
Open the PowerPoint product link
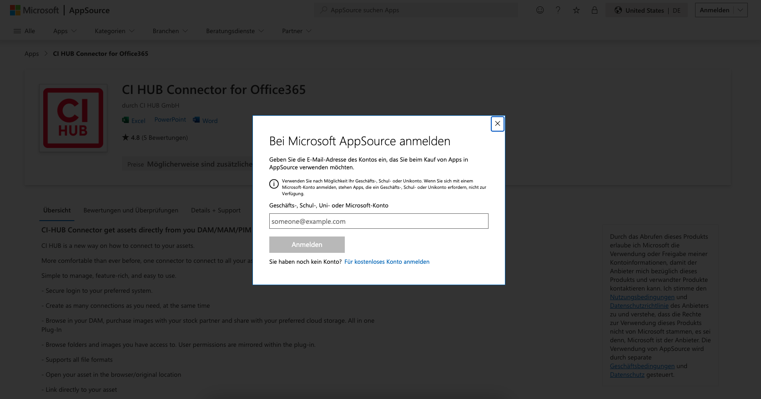[170, 119]
